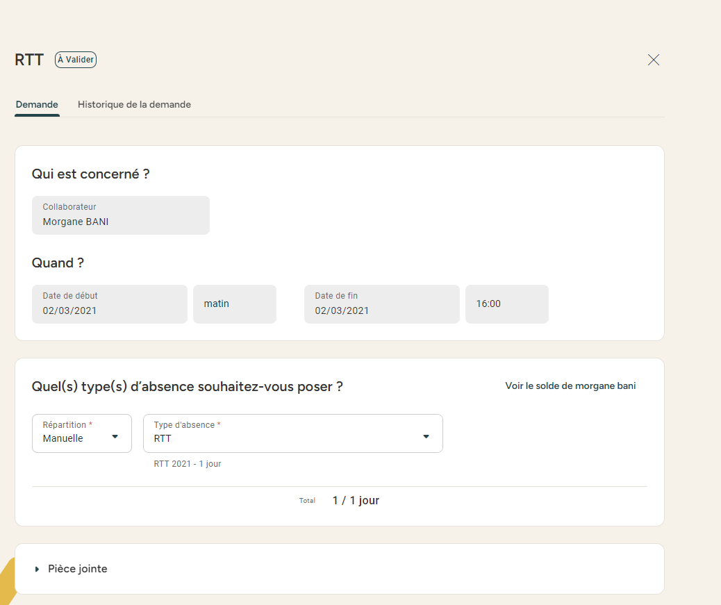Viewport: 721px width, 605px height.
Task: Click the RTT panel title
Action: tap(29, 60)
